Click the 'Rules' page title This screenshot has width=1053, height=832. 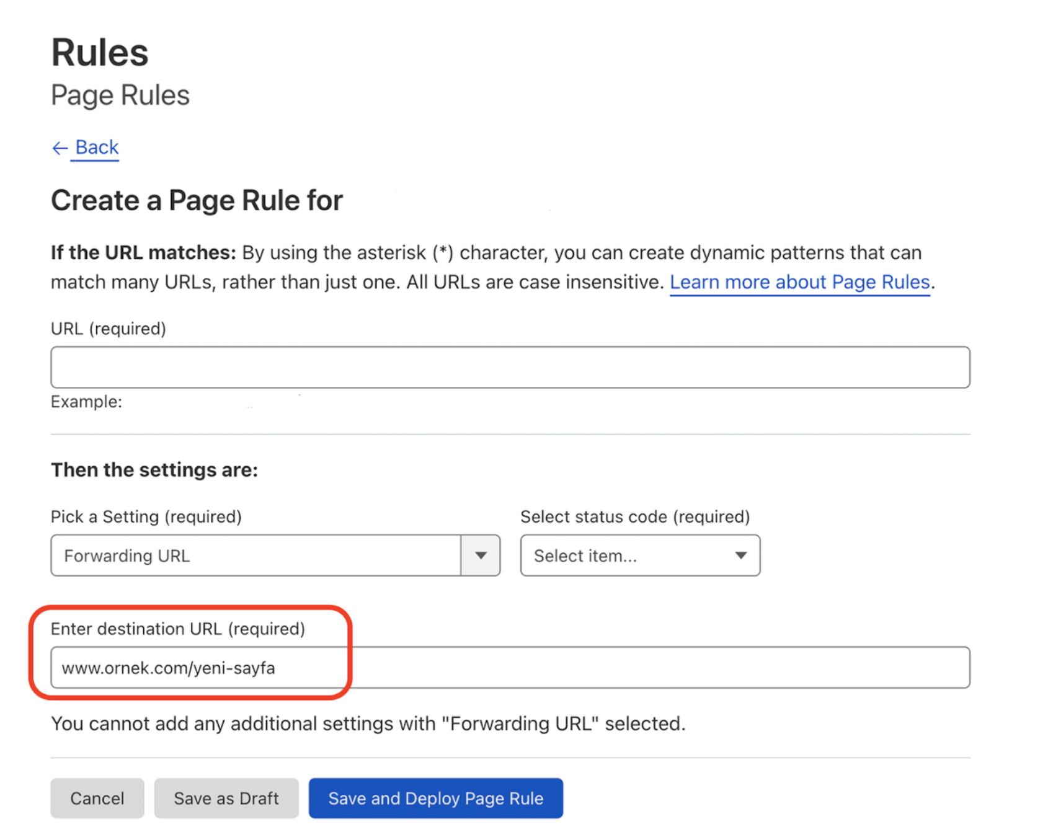[100, 52]
